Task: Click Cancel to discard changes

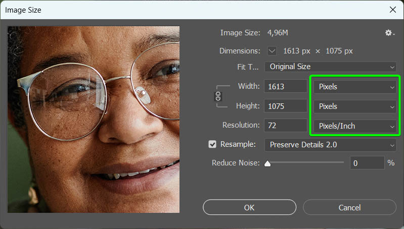Action: [349, 207]
